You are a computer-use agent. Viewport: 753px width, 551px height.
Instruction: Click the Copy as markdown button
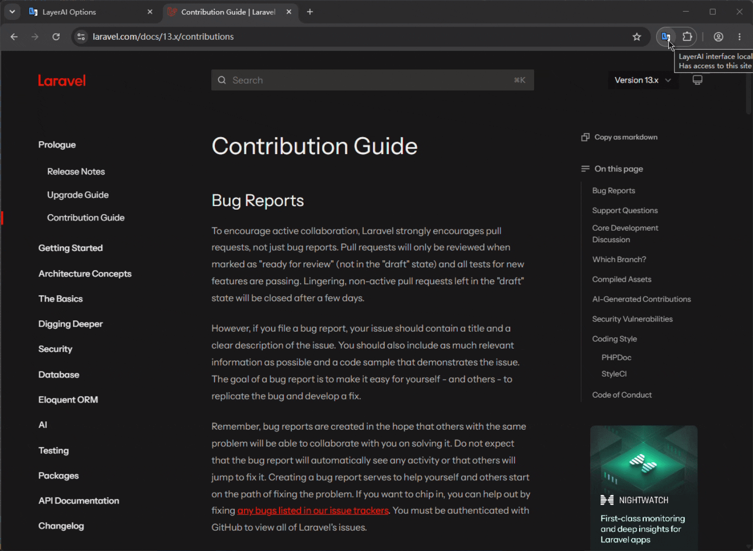pos(619,137)
